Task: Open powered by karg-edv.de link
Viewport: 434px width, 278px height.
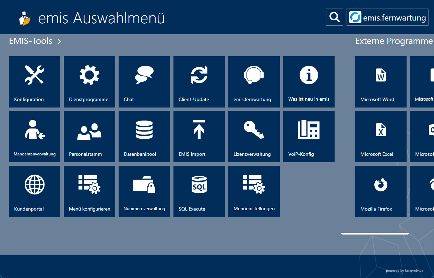Action: [405, 270]
